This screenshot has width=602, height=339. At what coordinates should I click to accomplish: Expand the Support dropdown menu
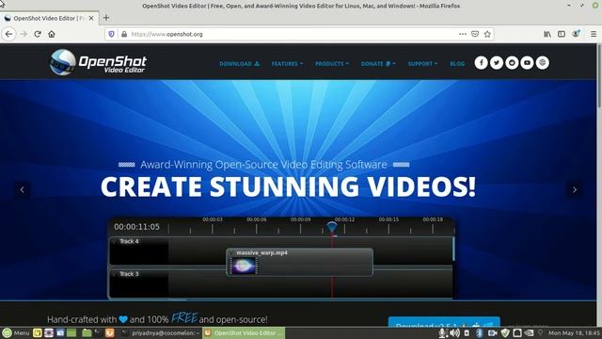pos(422,63)
